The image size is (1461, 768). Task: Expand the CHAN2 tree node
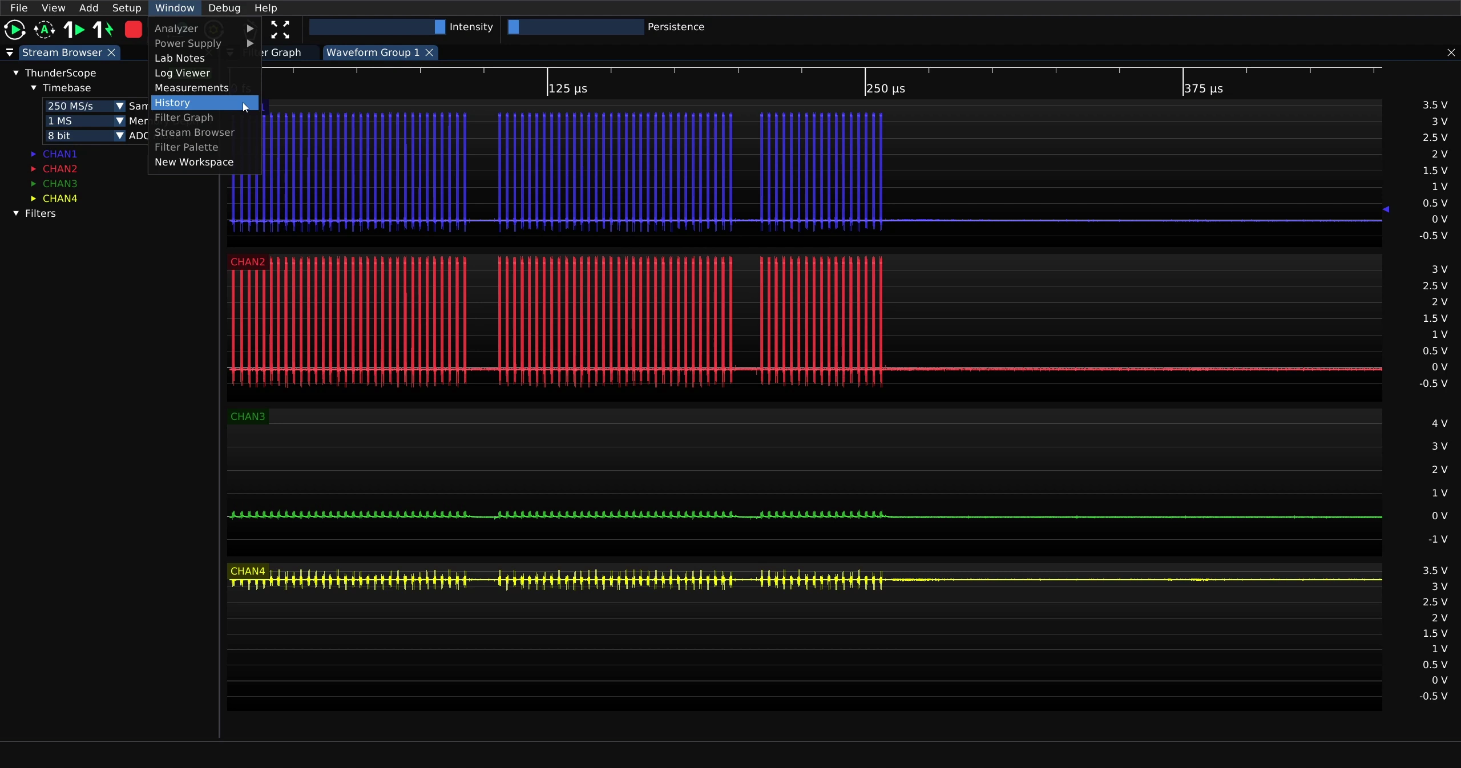[x=34, y=169]
